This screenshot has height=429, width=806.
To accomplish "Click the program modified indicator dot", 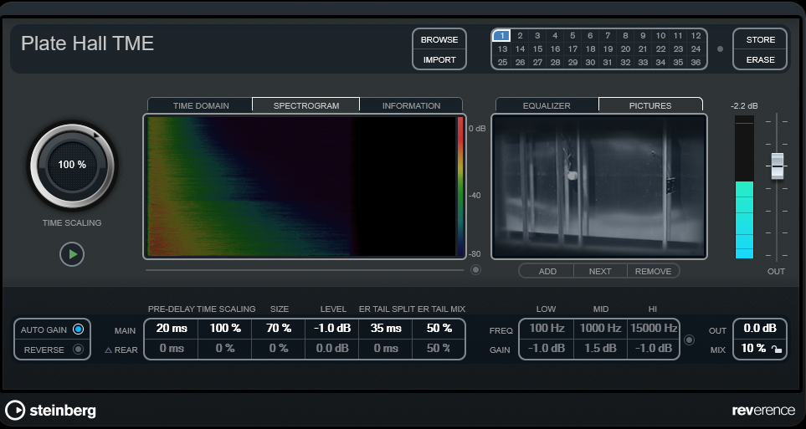I will tap(720, 49).
